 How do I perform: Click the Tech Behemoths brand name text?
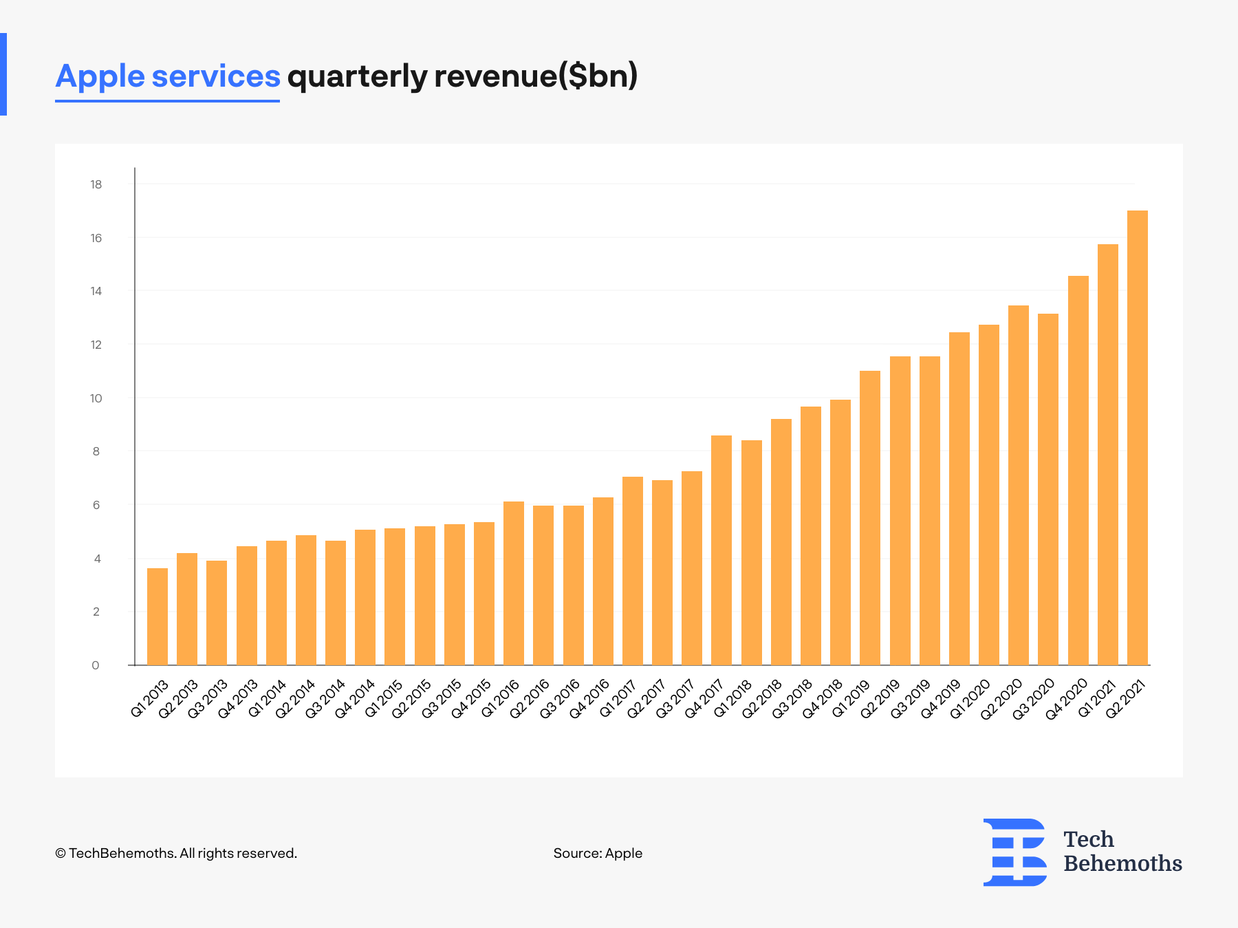1122,852
